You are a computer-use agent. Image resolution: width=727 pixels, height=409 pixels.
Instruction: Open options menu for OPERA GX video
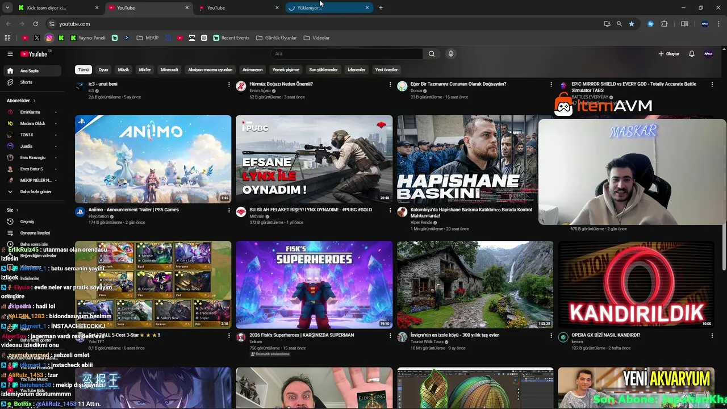pos(712,336)
